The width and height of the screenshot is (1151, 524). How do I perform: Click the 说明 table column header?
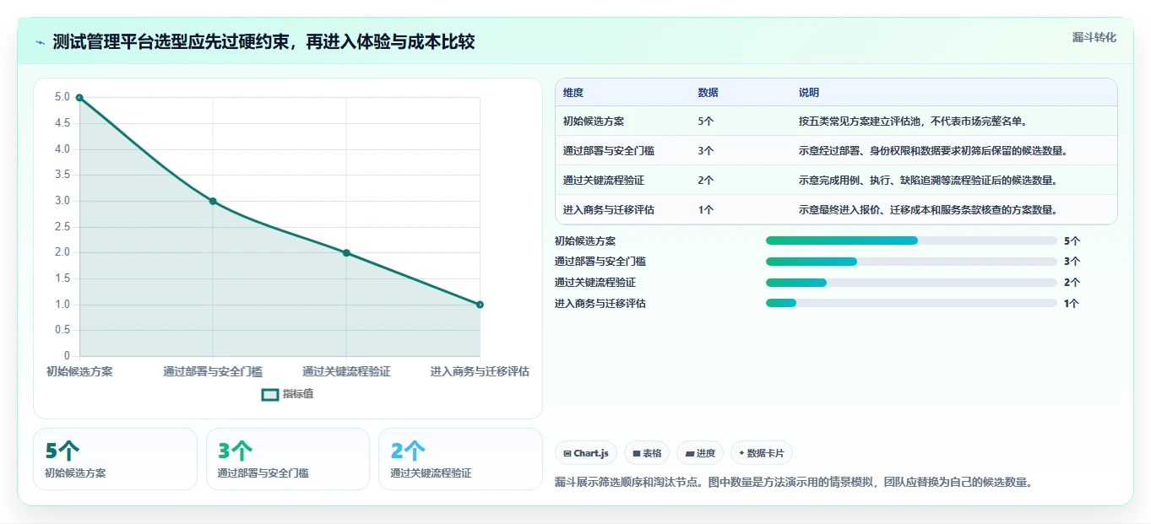point(809,93)
